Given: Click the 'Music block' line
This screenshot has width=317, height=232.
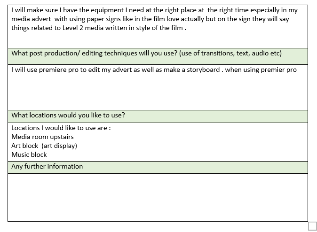Looking at the screenshot, I should point(29,155).
